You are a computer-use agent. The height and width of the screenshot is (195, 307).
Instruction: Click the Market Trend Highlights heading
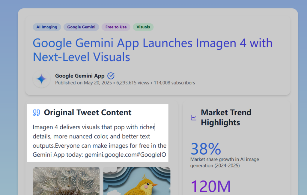[226, 117]
